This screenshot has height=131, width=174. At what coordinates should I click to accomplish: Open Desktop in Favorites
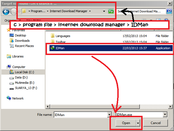click(20, 35)
